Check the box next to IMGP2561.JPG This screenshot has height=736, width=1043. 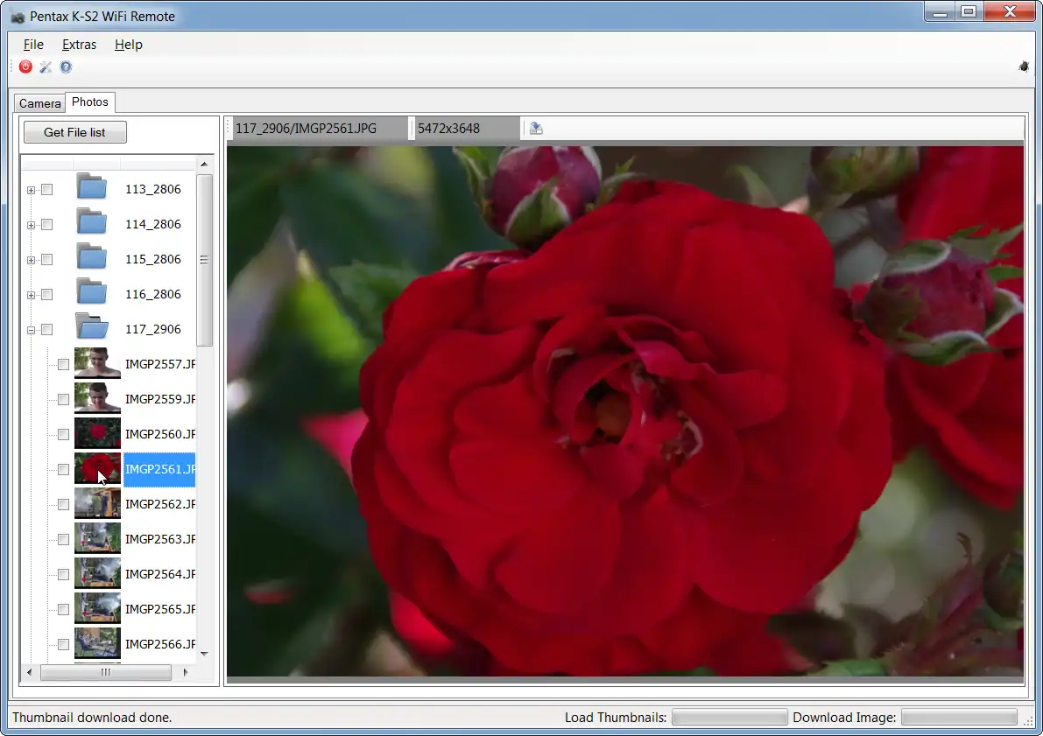(x=63, y=469)
